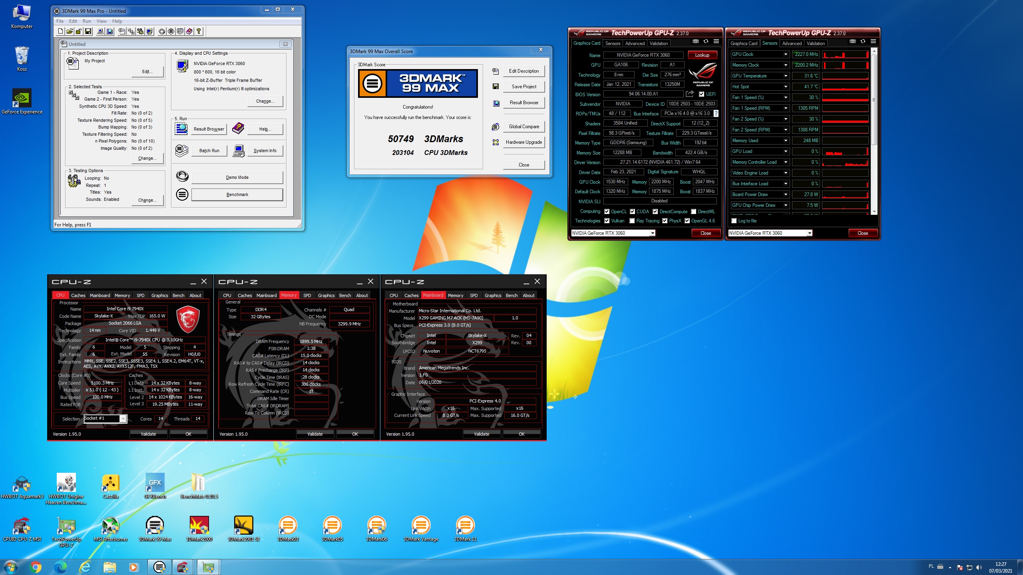
Task: Open the View menu in 3DMark 99
Action: (102, 21)
